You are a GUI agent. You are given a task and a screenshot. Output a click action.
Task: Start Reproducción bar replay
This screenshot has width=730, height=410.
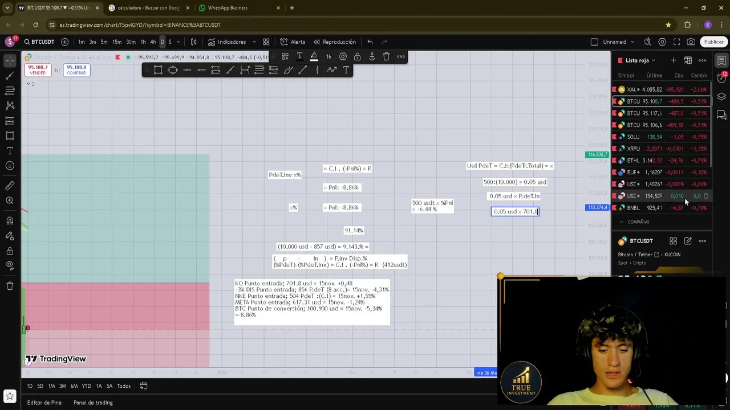tap(334, 42)
